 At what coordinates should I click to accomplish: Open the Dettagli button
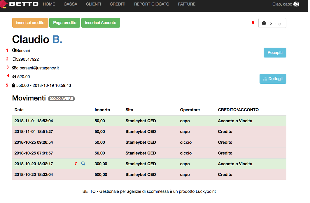tap(273, 79)
